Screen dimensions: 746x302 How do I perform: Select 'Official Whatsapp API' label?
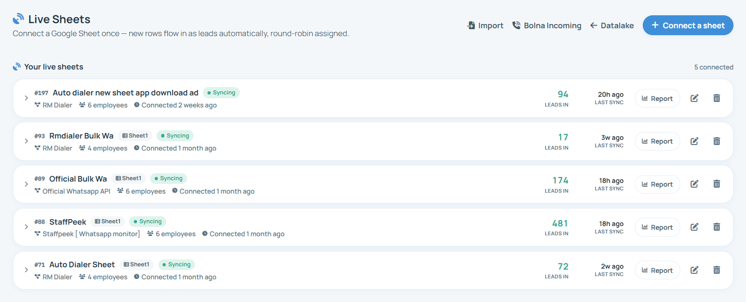click(76, 191)
